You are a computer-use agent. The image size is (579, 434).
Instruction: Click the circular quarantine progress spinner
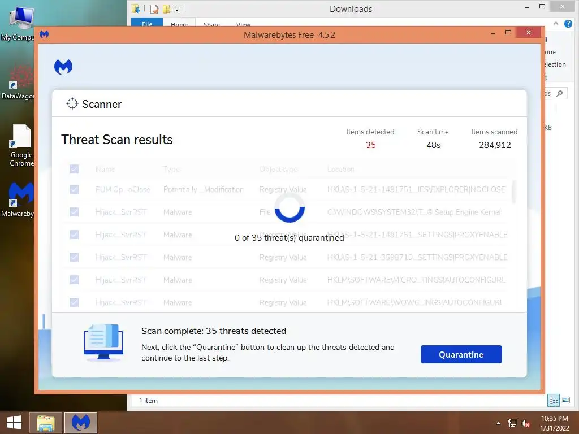click(x=289, y=208)
